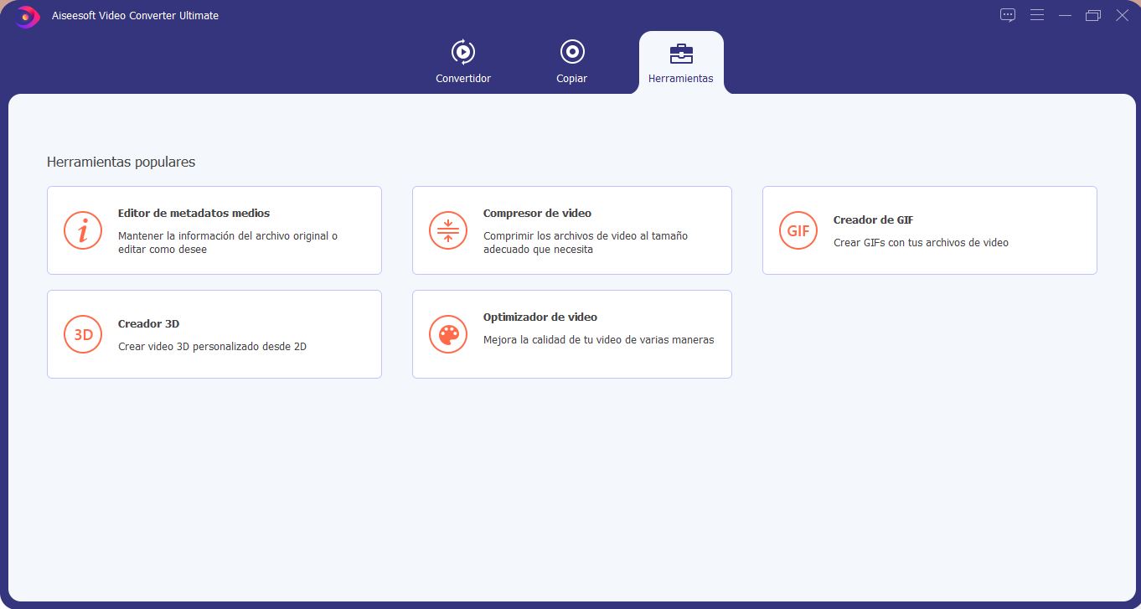This screenshot has height=609, width=1141.
Task: Click the Aiseesoft app logo
Action: (x=27, y=16)
